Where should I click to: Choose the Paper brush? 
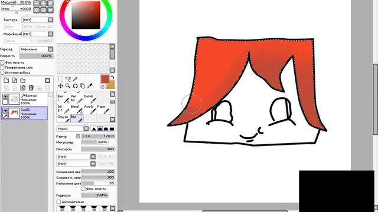point(103,109)
